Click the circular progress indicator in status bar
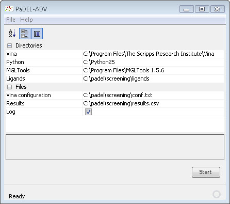 pyautogui.click(x=217, y=194)
